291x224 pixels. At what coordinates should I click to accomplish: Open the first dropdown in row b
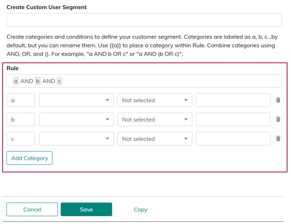click(76, 120)
